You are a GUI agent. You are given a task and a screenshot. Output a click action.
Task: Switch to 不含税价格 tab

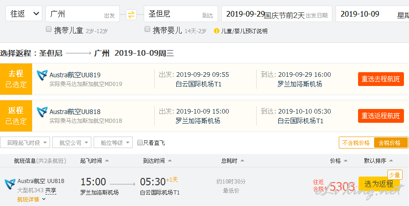coord(356,143)
